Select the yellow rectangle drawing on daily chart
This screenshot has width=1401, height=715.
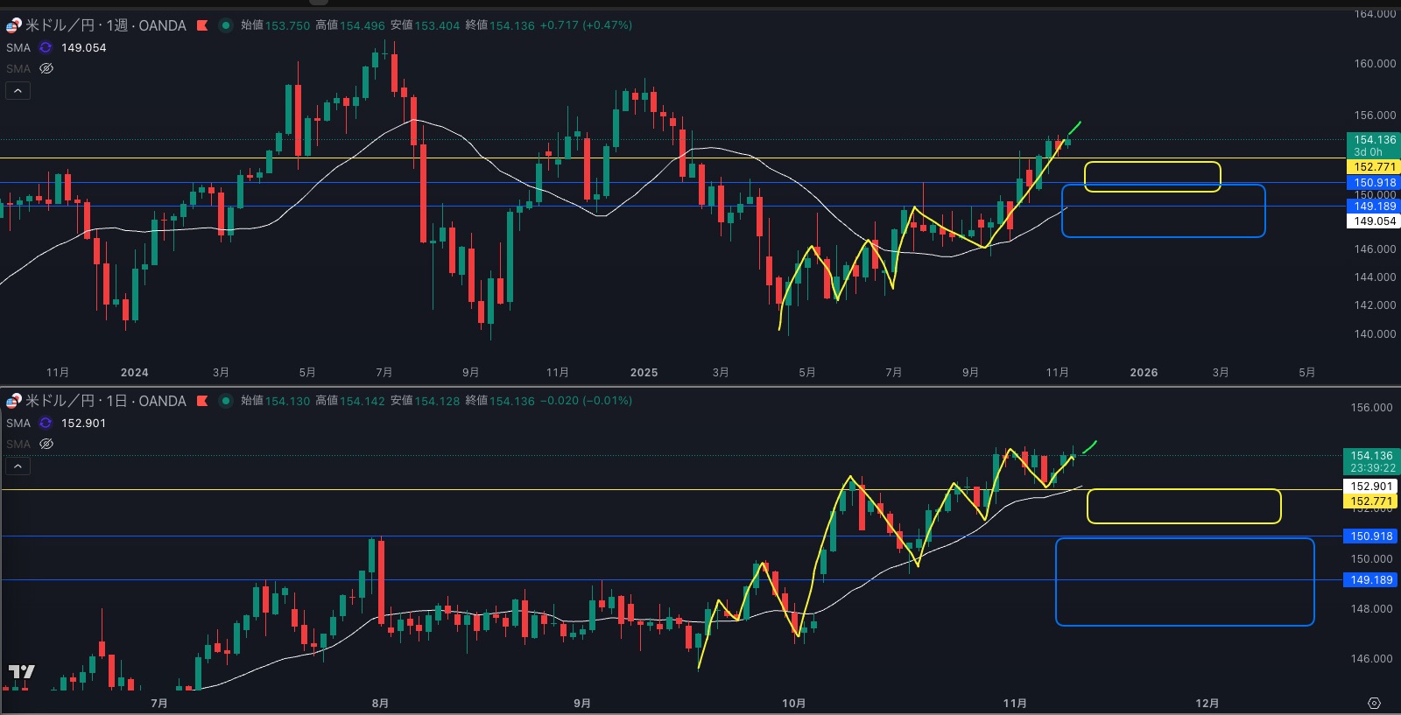(1184, 491)
